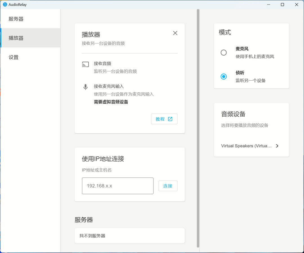Click the microphone icon beside 接收麦克风输入
Screen dimensions: 304x253
(x=85, y=87)
